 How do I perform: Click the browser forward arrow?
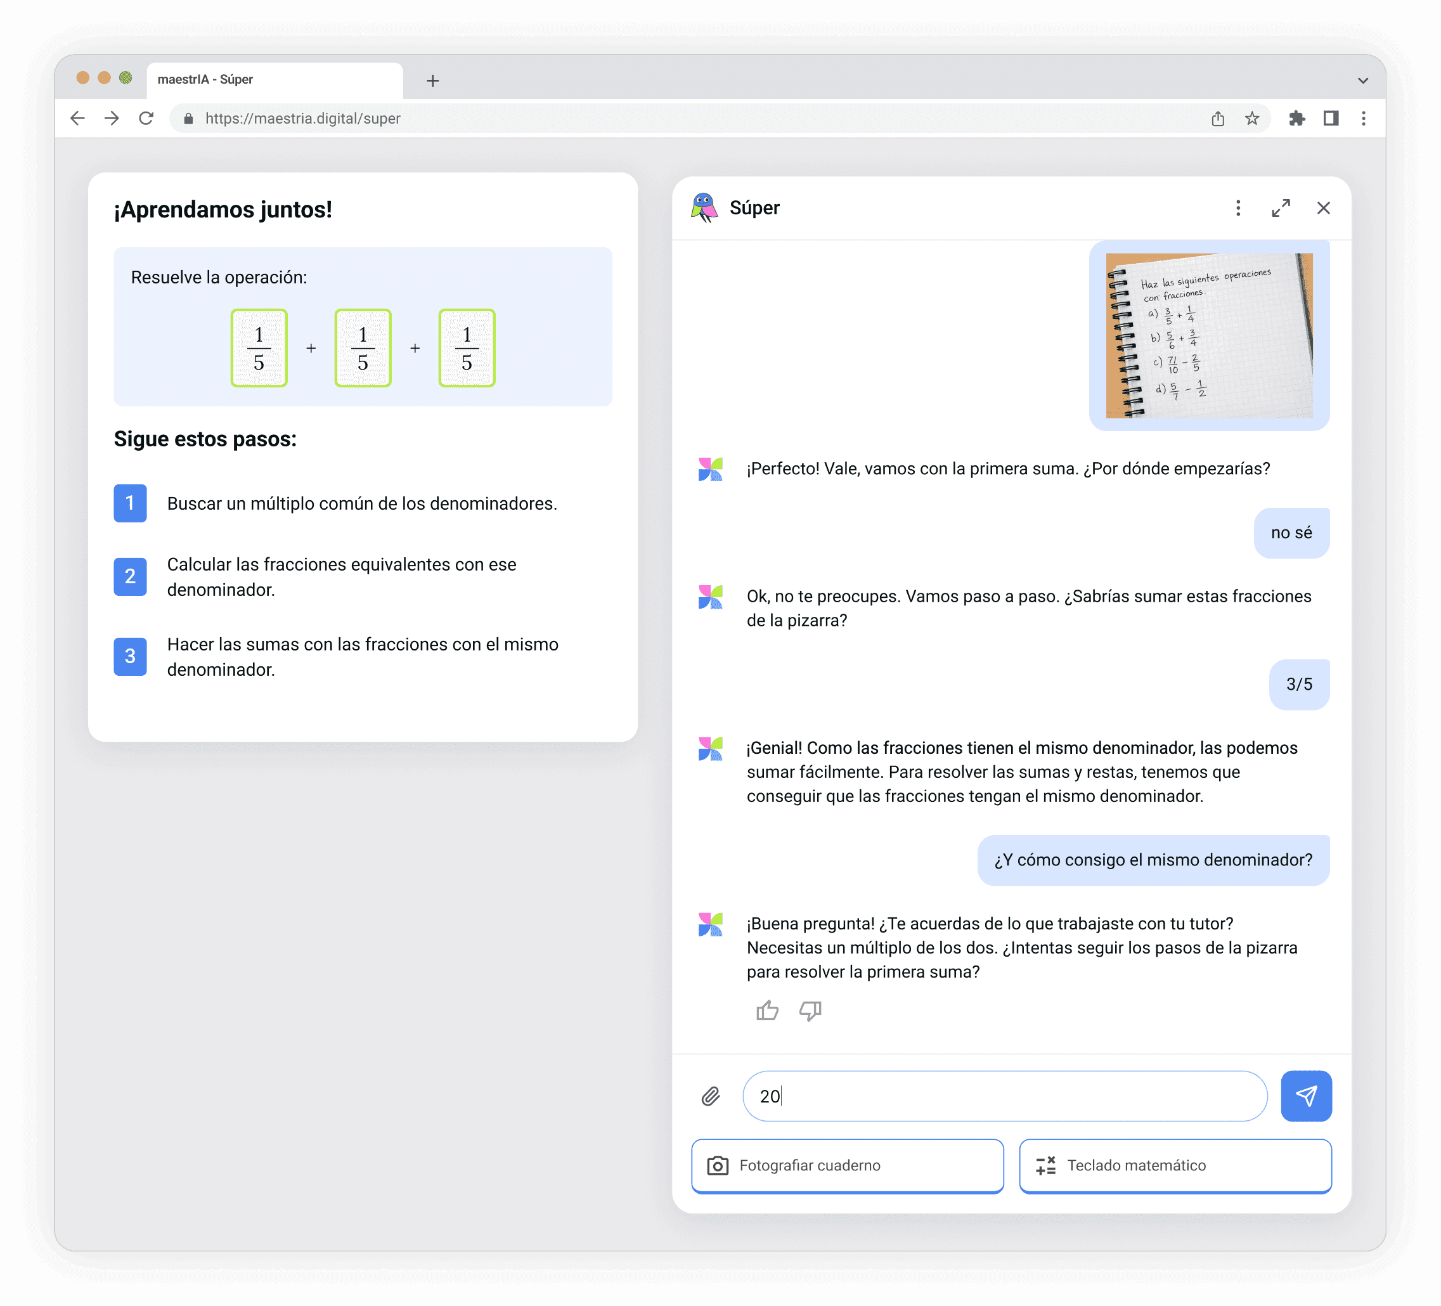coord(112,118)
